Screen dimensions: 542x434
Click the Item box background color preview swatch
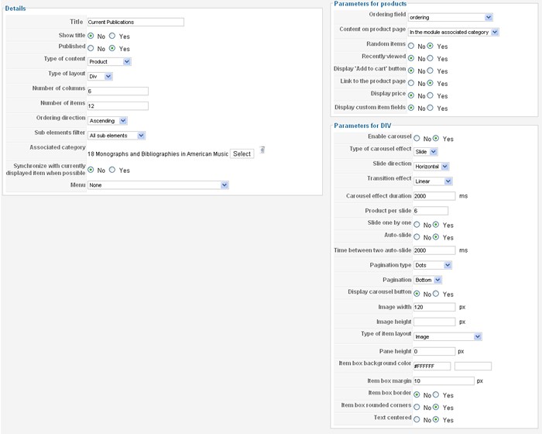[472, 366]
